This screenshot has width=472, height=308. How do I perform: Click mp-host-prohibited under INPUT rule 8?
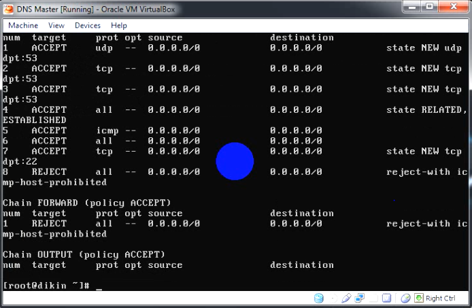(55, 182)
